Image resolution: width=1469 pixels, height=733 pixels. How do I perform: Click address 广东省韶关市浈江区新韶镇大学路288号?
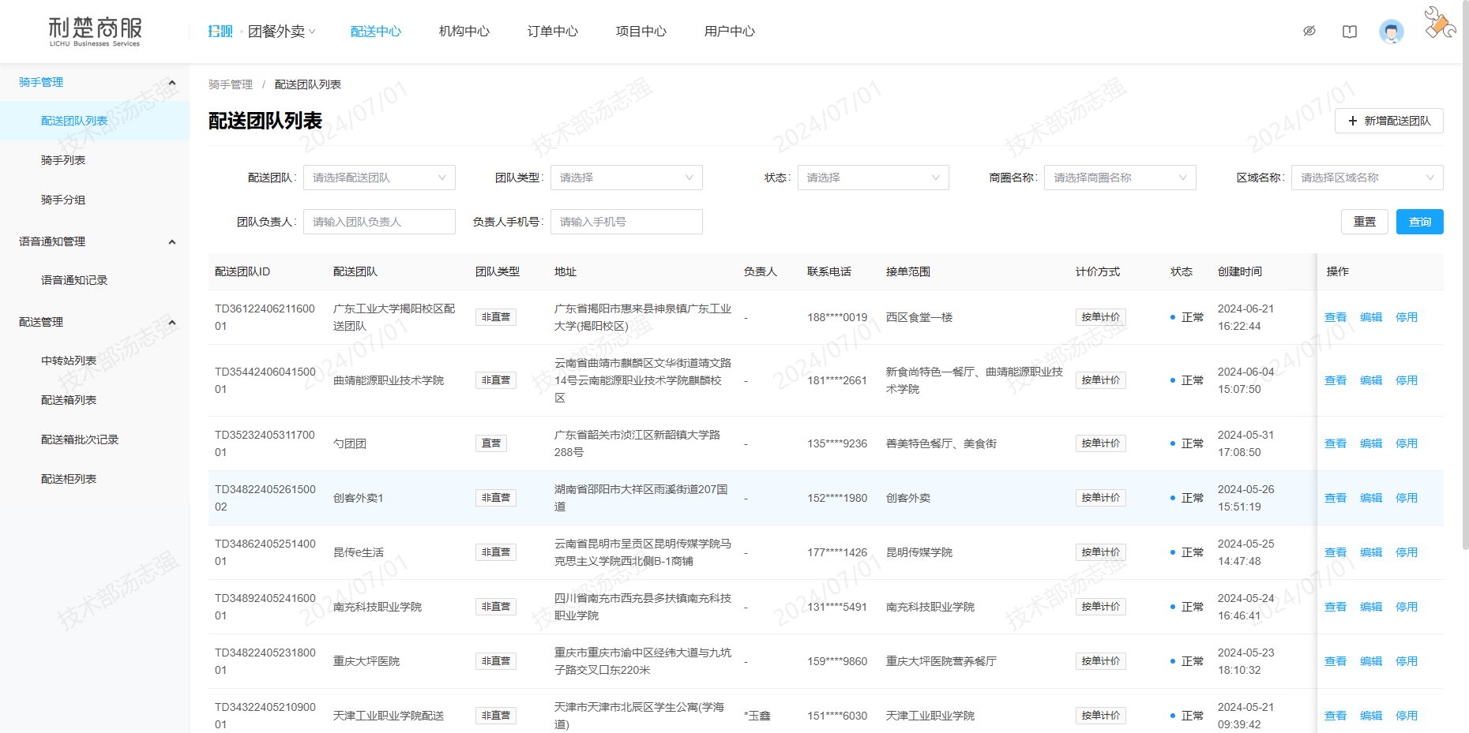coord(637,443)
